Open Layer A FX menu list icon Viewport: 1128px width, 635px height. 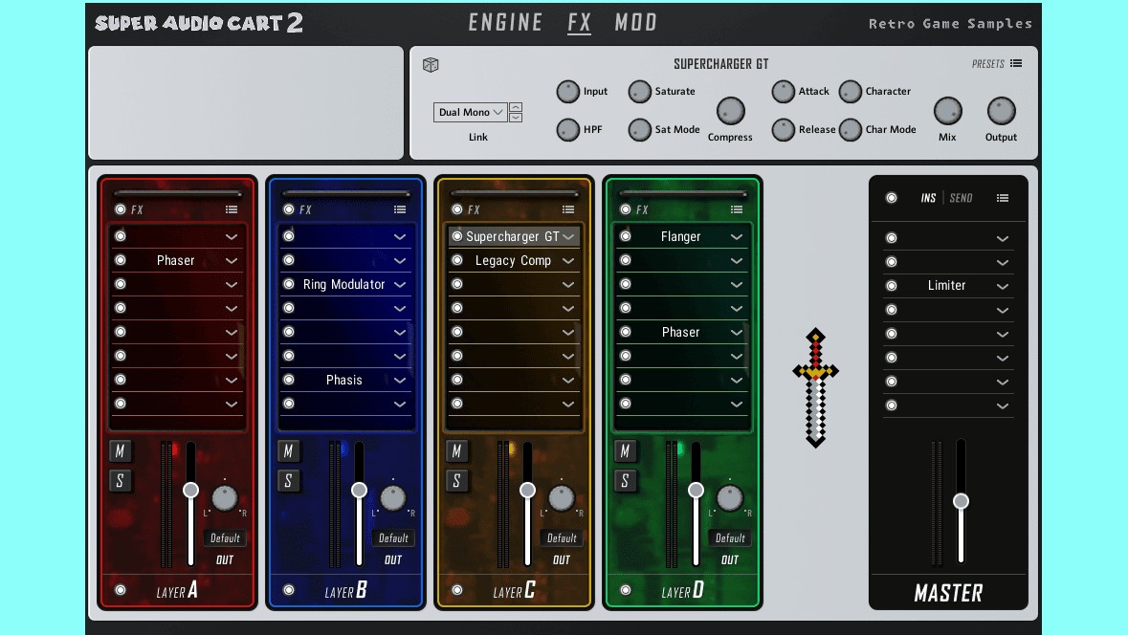[232, 209]
